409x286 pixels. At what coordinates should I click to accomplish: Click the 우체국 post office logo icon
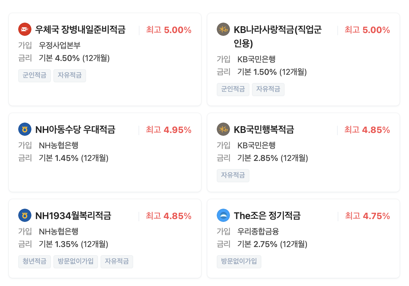25,30
